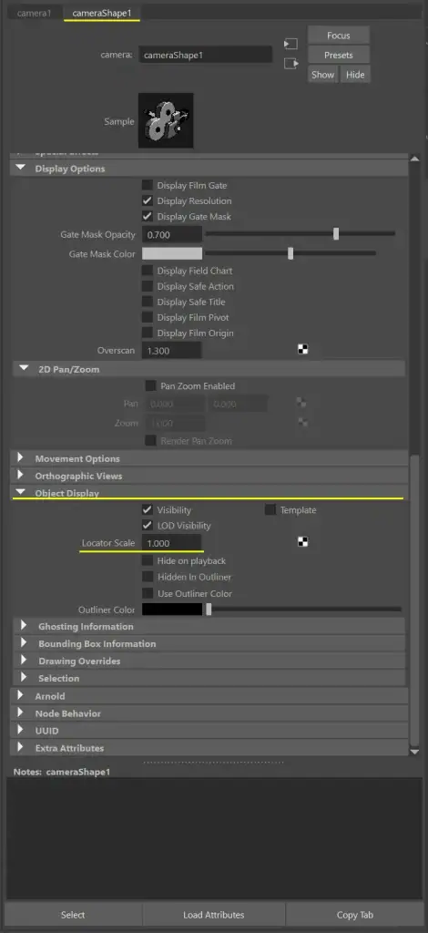Click the output connection icon beside camera name
The height and width of the screenshot is (933, 428).
coord(290,63)
